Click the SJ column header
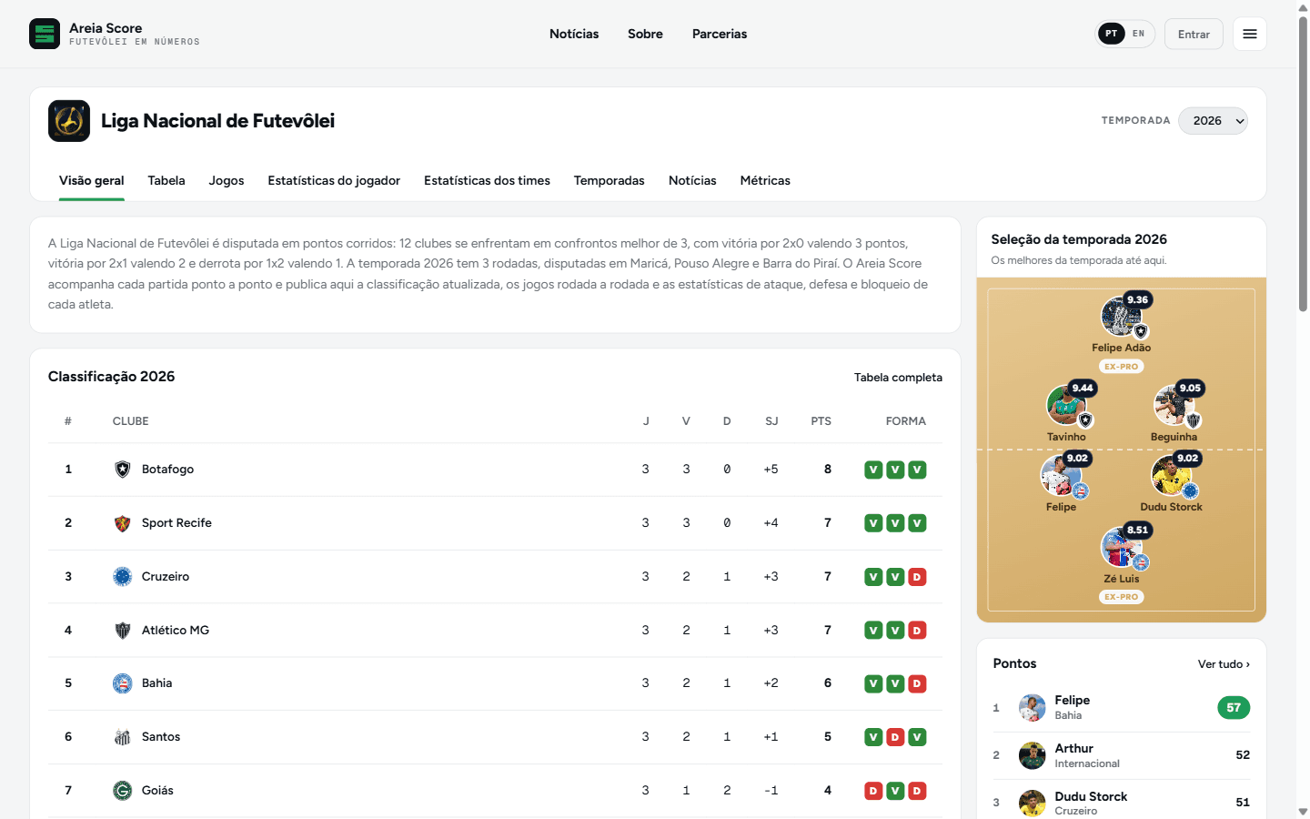Image resolution: width=1310 pixels, height=819 pixels. coord(771,421)
